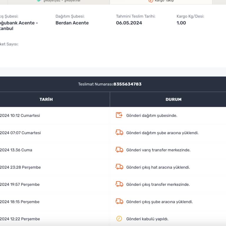
Task: Click the 10:12 Cumartesi date entry
Action: (20, 116)
